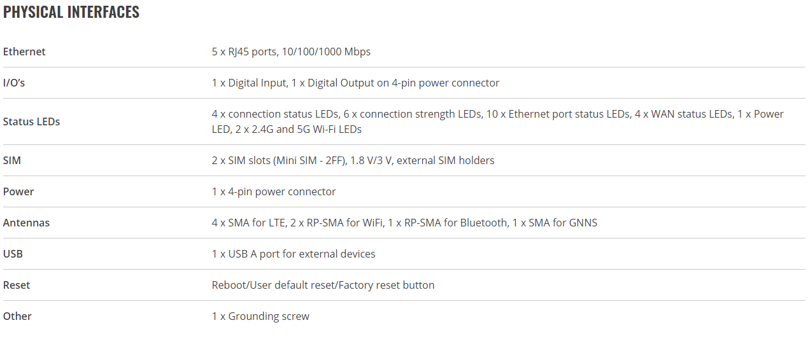This screenshot has width=810, height=339.
Task: Click the Digital Input and Output description
Action: 355,83
